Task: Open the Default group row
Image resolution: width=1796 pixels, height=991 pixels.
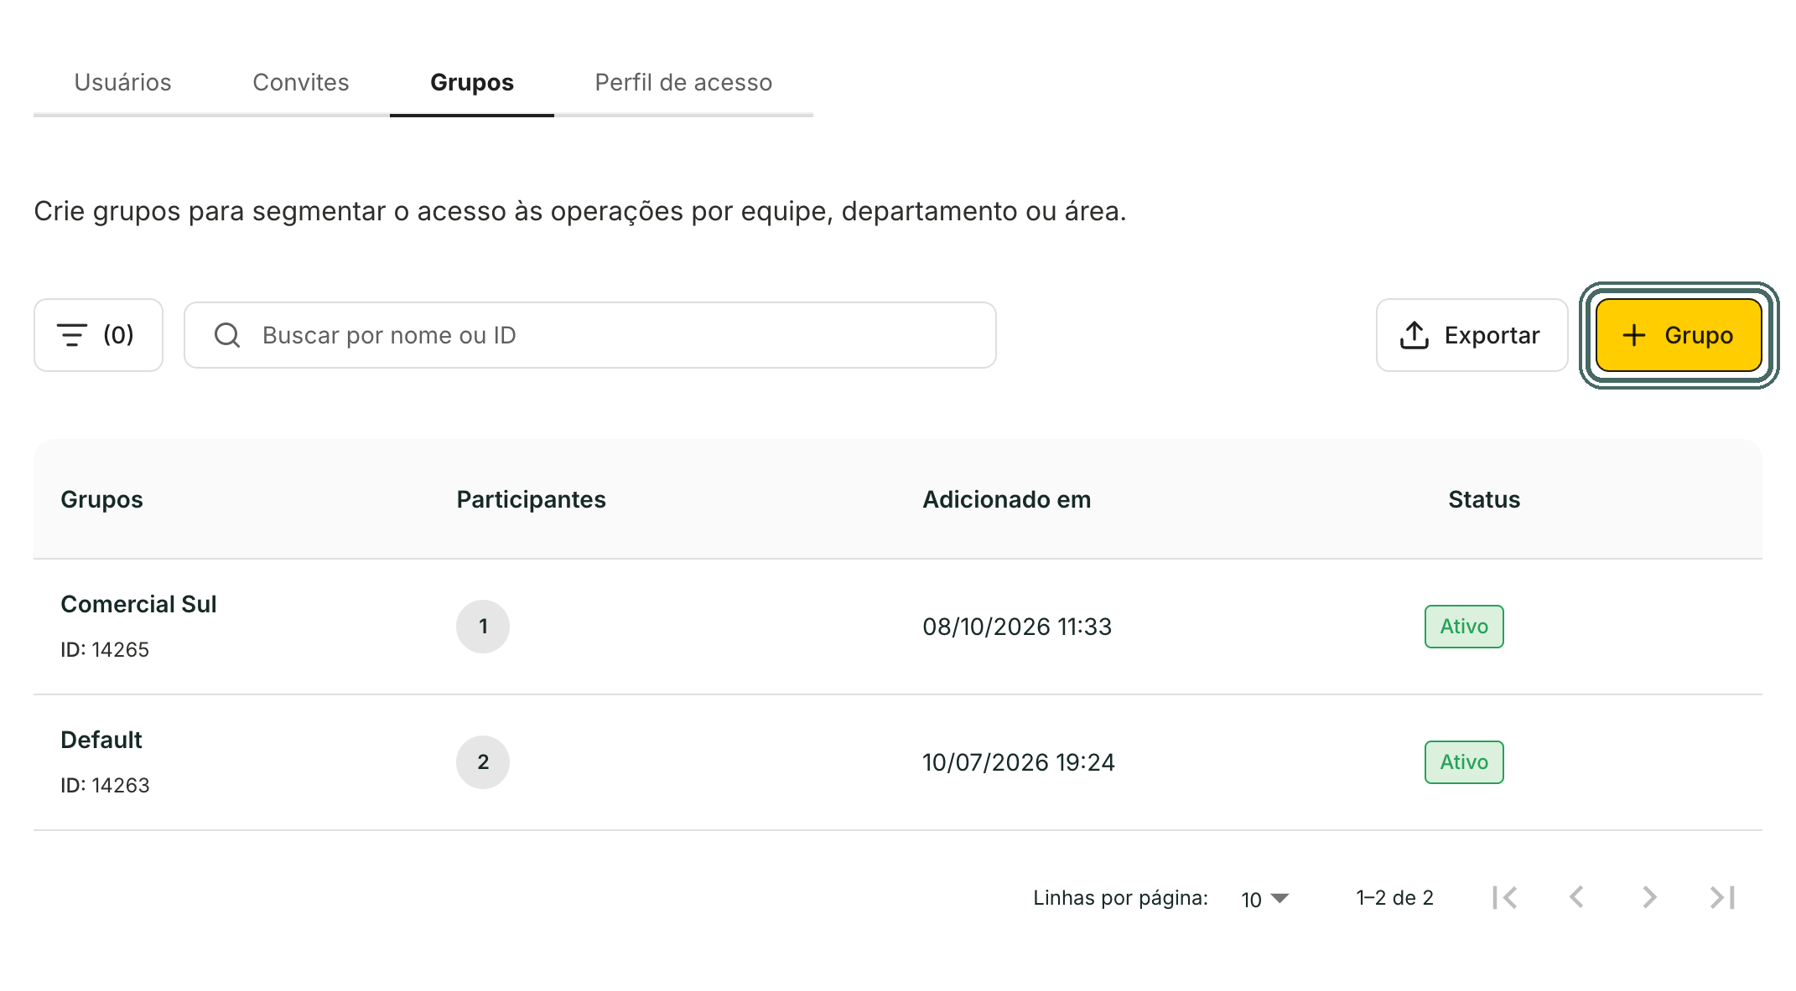Action: [898, 762]
